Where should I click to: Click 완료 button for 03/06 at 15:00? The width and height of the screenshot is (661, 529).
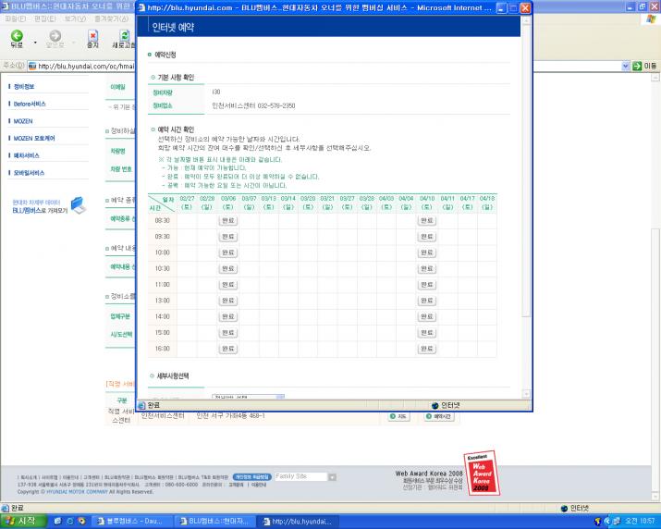click(x=228, y=333)
